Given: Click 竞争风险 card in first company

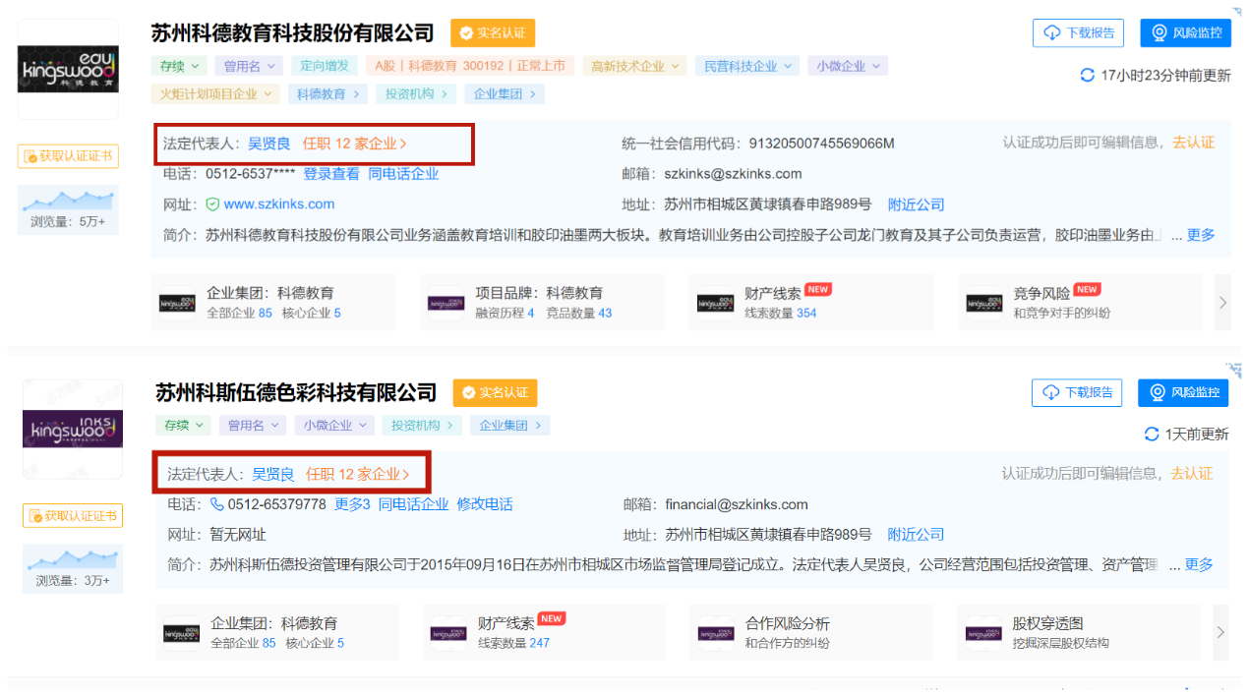Looking at the screenshot, I should click(1078, 302).
